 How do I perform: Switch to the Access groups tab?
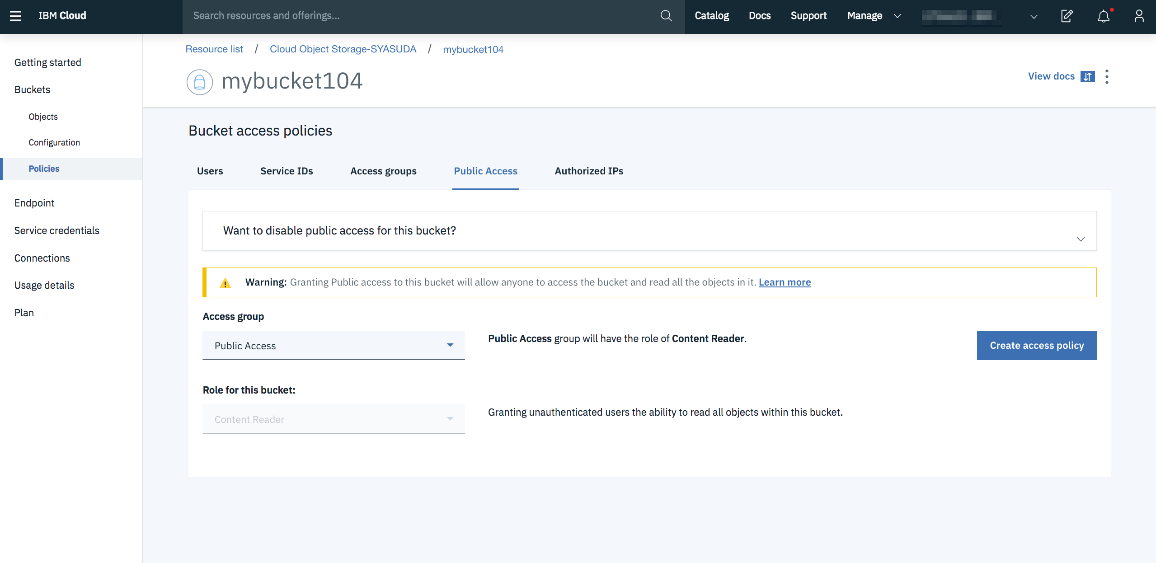click(383, 171)
